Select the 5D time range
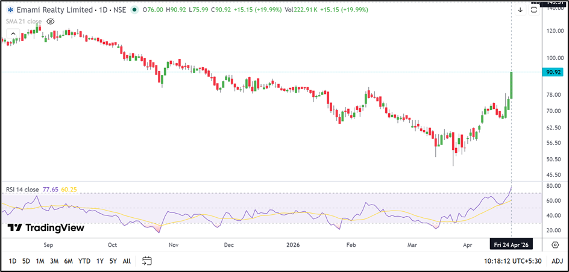 pyautogui.click(x=26, y=261)
